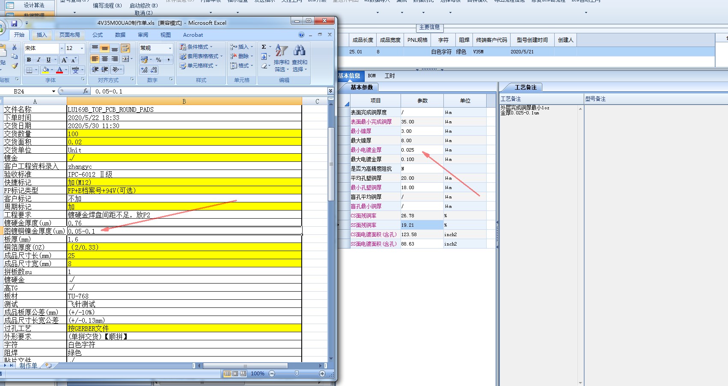Click 查找和选择 binoculars button
Screen dimensions: 728x386
pyautogui.click(x=300, y=58)
